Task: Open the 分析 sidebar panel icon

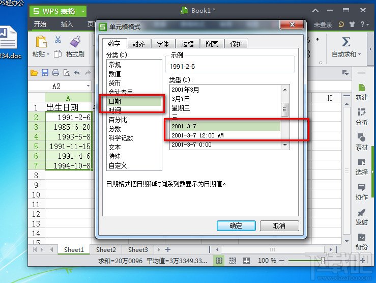Action: tap(362, 117)
